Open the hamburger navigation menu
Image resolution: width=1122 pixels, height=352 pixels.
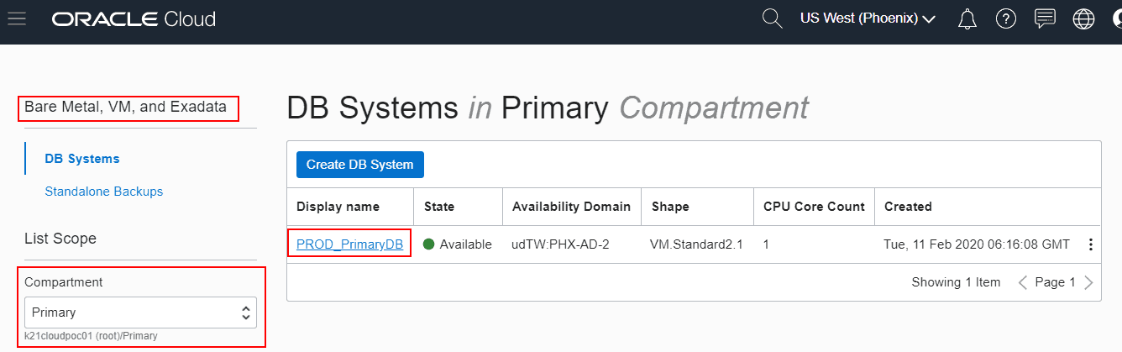click(x=17, y=18)
